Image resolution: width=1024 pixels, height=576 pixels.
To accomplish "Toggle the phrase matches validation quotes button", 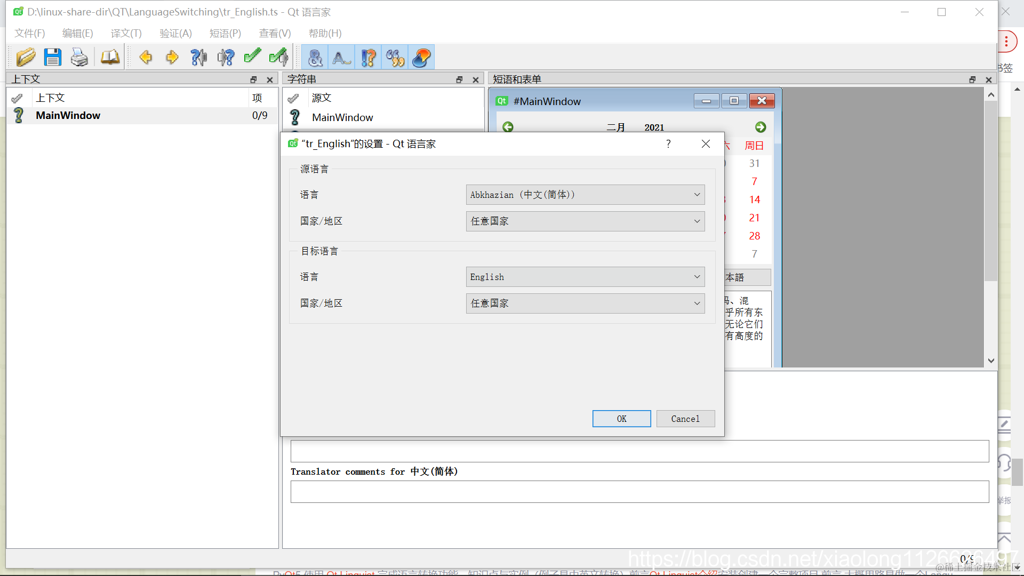I will 395,57.
